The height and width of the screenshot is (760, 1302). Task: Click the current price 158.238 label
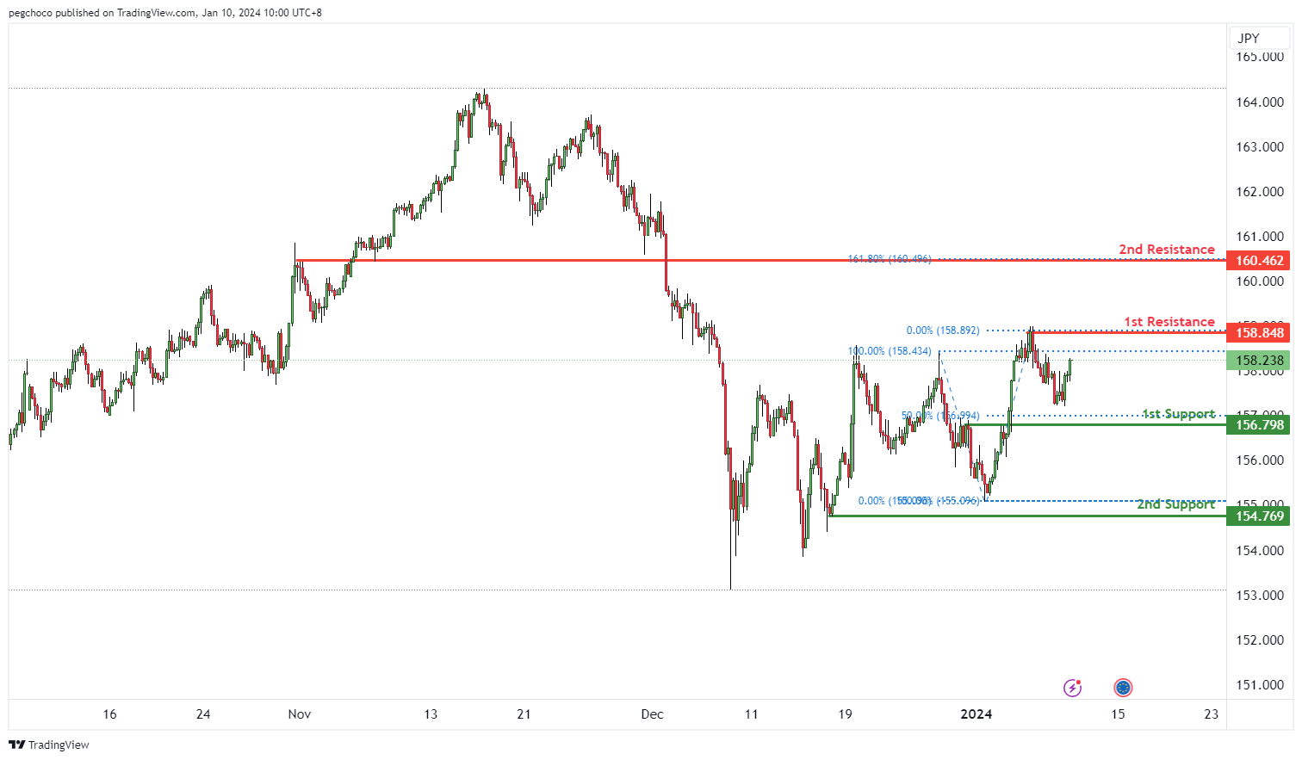click(x=1259, y=361)
